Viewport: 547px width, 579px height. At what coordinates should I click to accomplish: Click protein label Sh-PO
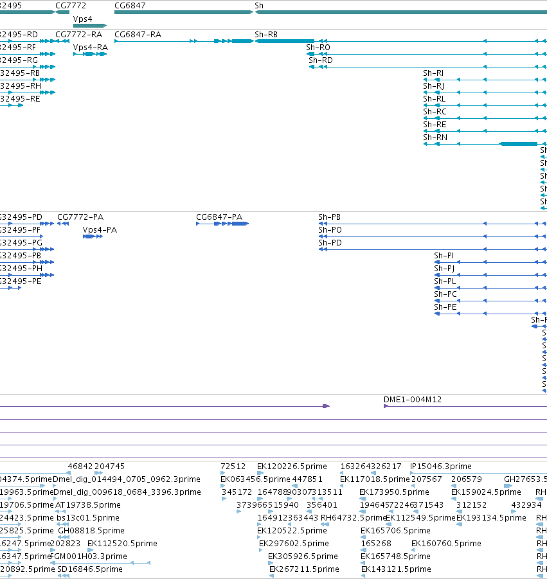[330, 229]
